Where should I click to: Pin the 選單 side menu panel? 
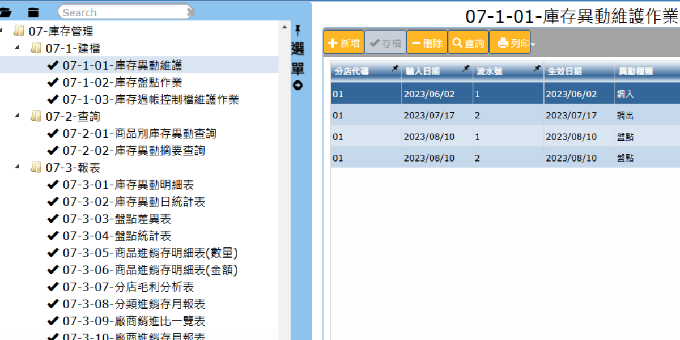[x=297, y=31]
